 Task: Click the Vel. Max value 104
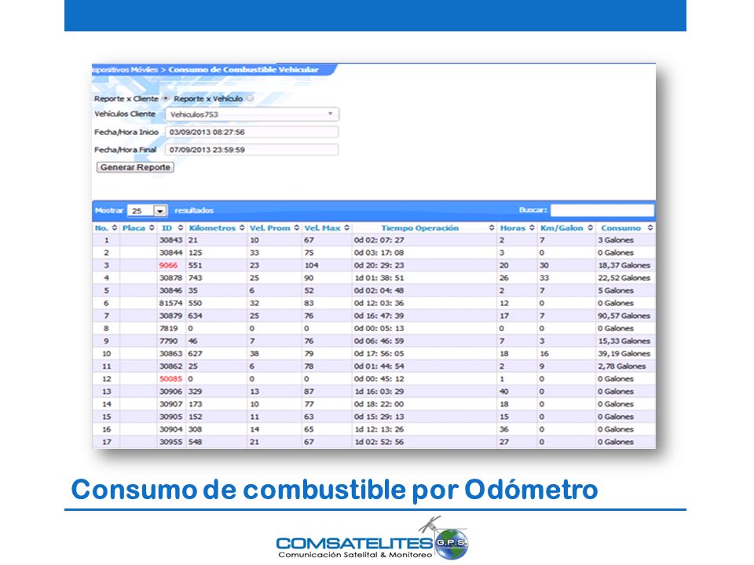311,265
